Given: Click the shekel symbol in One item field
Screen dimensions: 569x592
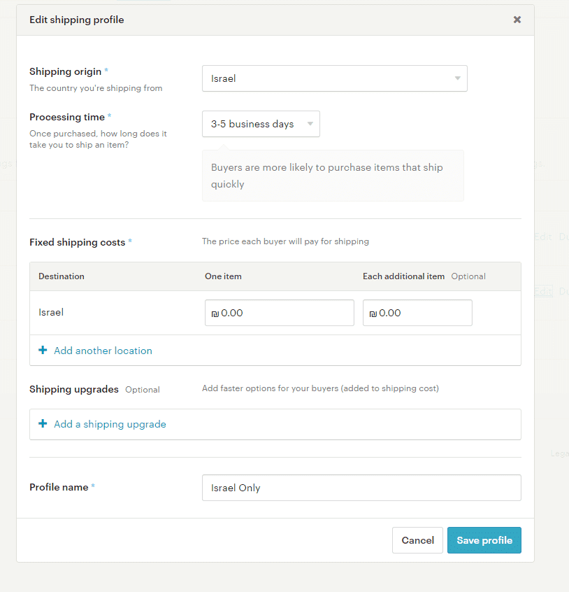Looking at the screenshot, I should tap(215, 313).
